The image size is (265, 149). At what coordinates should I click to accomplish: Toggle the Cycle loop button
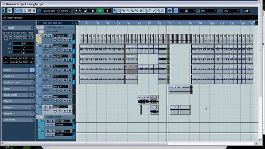click(x=85, y=11)
